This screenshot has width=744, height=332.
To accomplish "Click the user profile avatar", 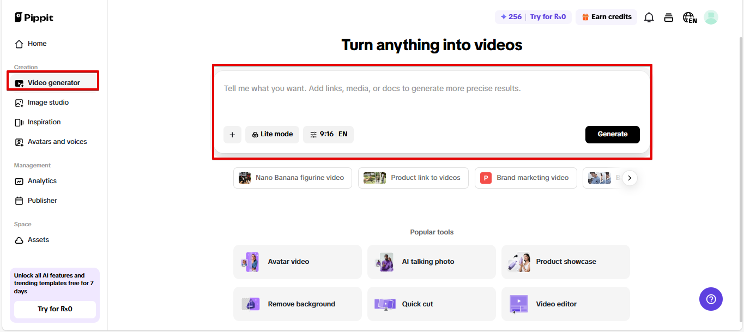I will point(711,17).
